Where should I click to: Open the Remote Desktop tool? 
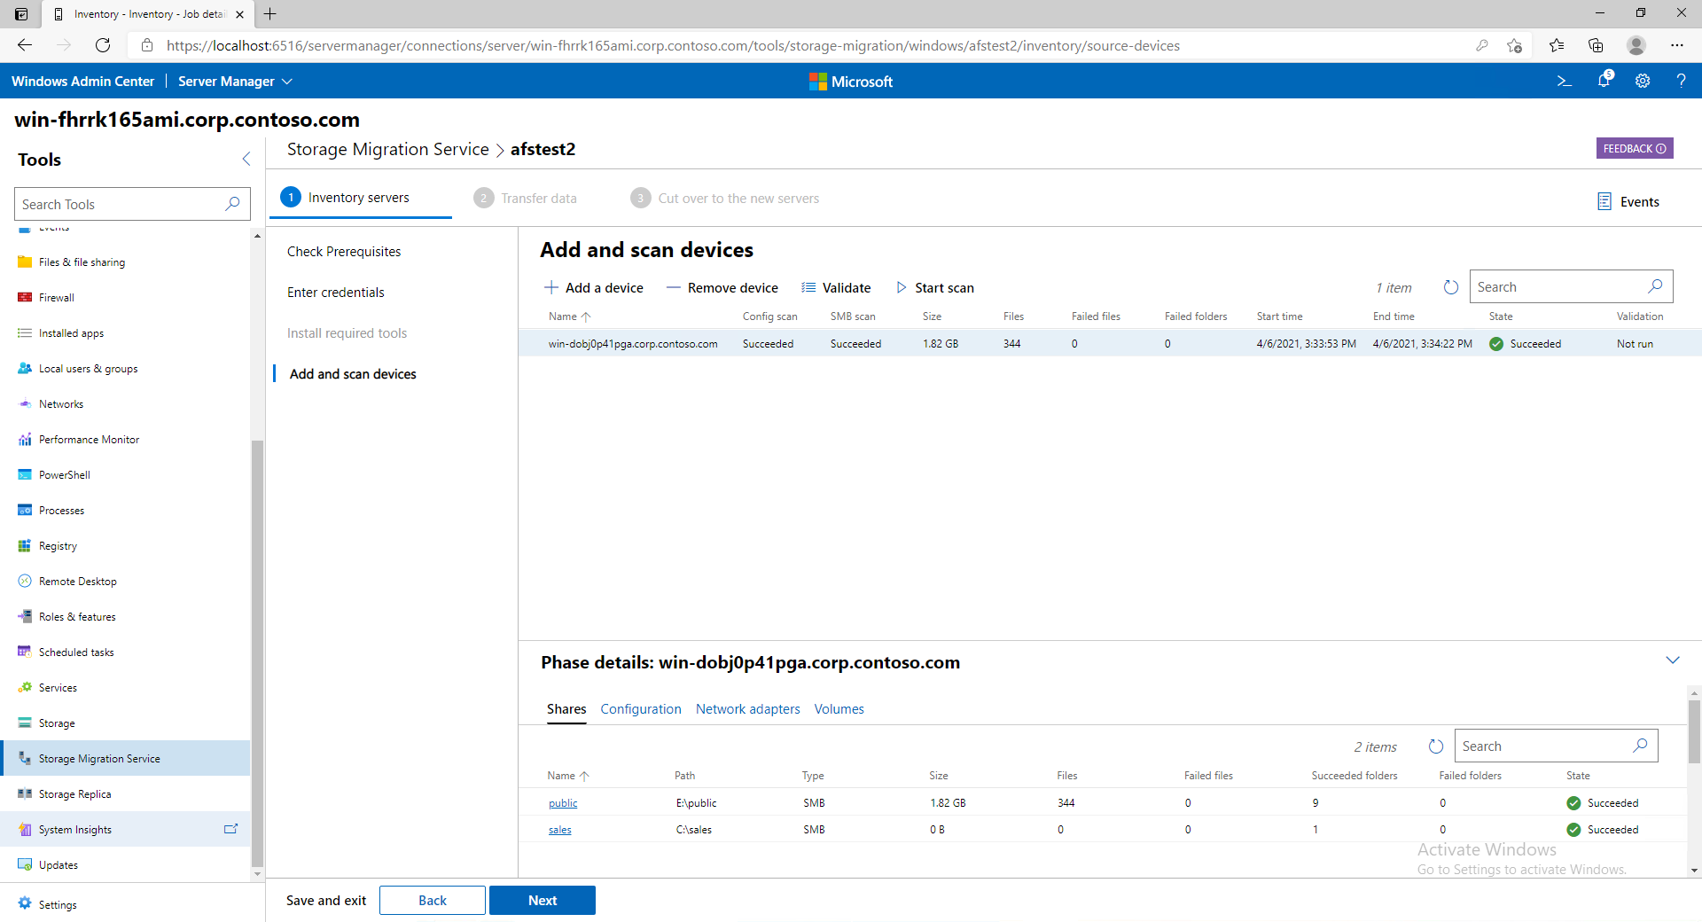[x=76, y=581]
